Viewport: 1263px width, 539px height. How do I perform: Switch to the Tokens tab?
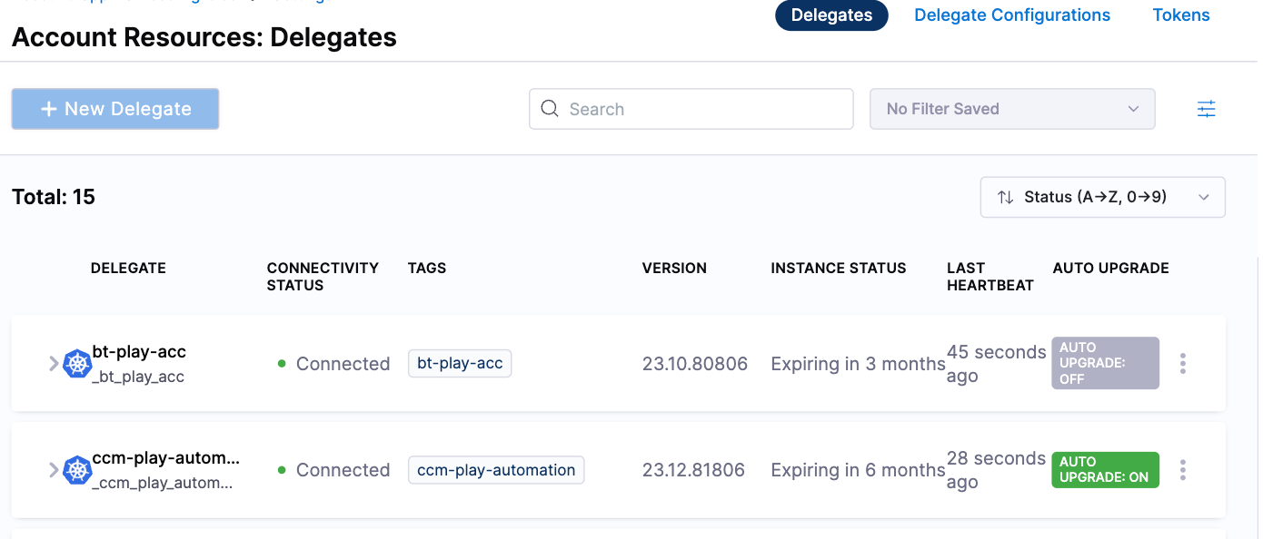pos(1180,15)
